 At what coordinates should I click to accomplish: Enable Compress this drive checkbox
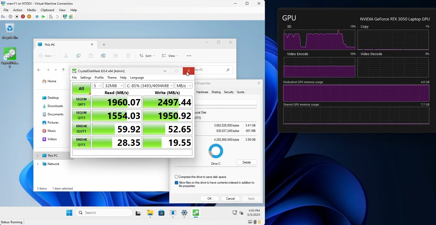tap(177, 177)
